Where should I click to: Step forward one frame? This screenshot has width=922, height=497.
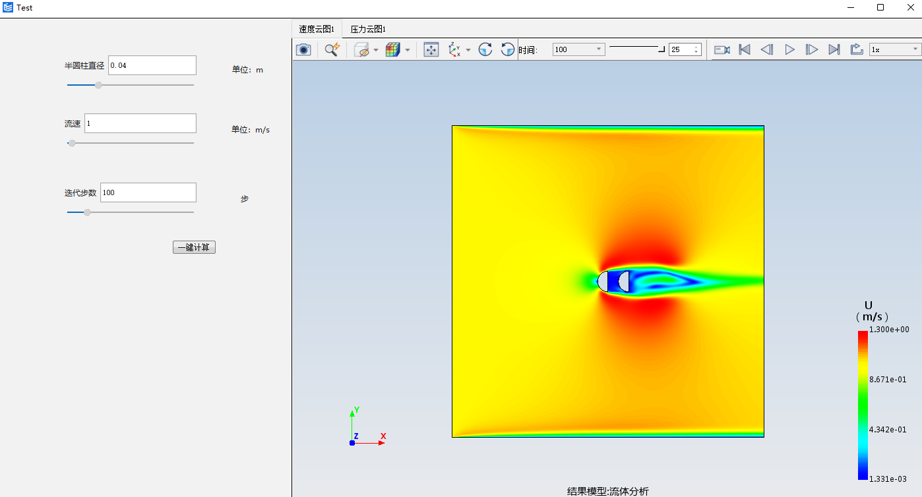(812, 49)
